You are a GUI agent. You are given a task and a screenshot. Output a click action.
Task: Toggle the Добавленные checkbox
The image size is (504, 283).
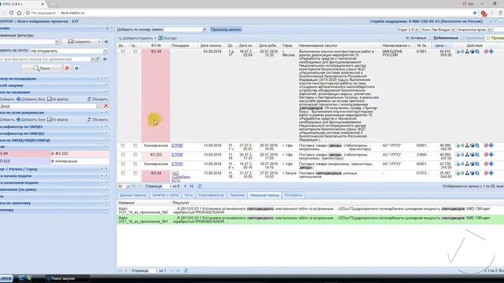(x=431, y=38)
